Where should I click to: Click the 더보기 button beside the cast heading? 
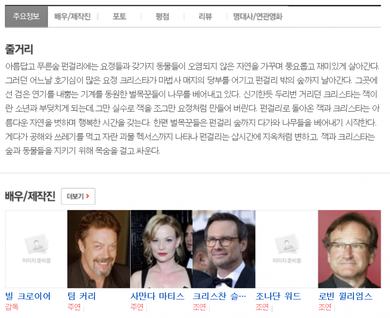pos(78,196)
